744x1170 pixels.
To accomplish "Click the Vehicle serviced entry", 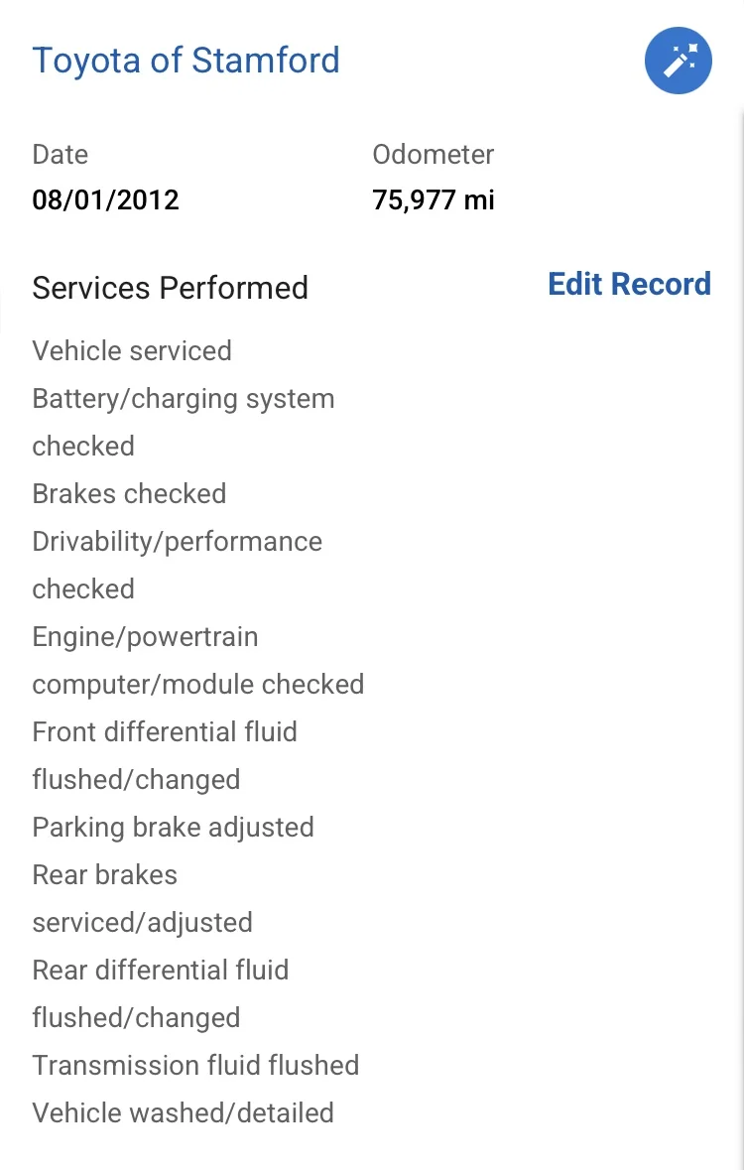I will tap(132, 350).
